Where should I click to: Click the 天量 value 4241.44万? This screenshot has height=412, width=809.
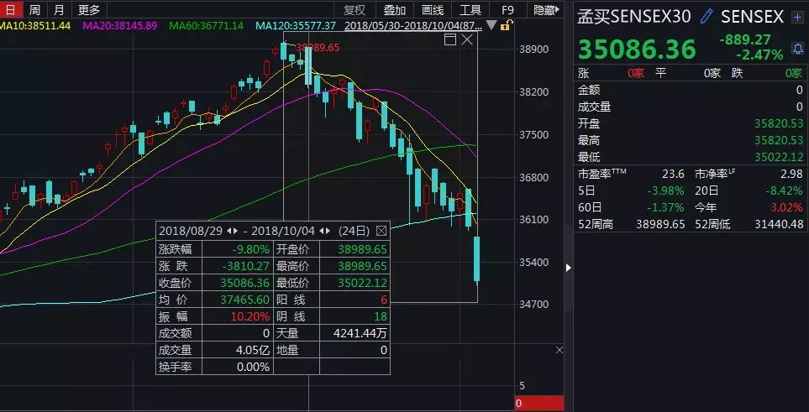coord(360,334)
